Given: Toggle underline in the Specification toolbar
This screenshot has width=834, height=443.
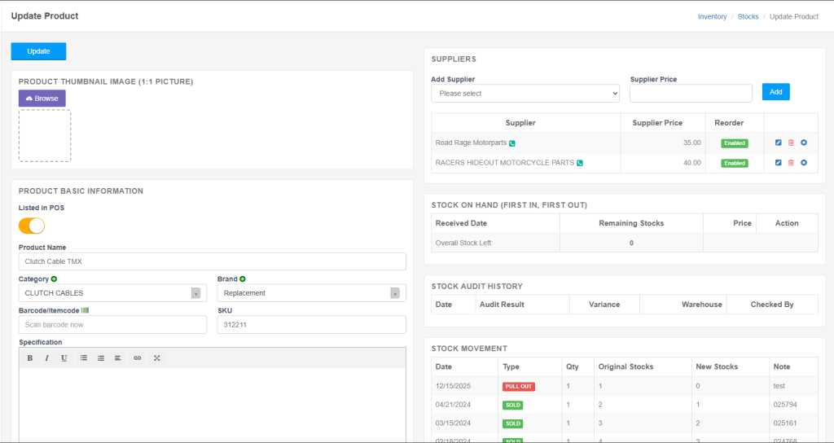Looking at the screenshot, I should [64, 357].
